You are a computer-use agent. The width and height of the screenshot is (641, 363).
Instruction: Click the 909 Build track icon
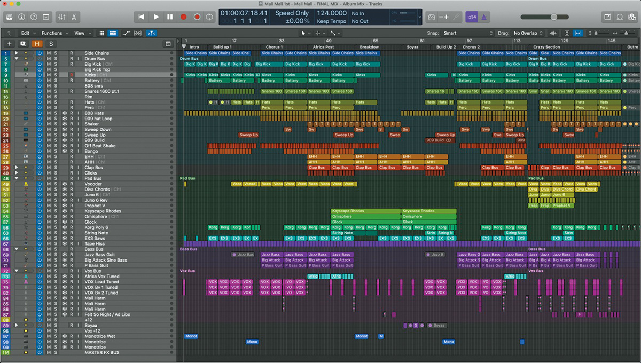pyautogui.click(x=26, y=140)
